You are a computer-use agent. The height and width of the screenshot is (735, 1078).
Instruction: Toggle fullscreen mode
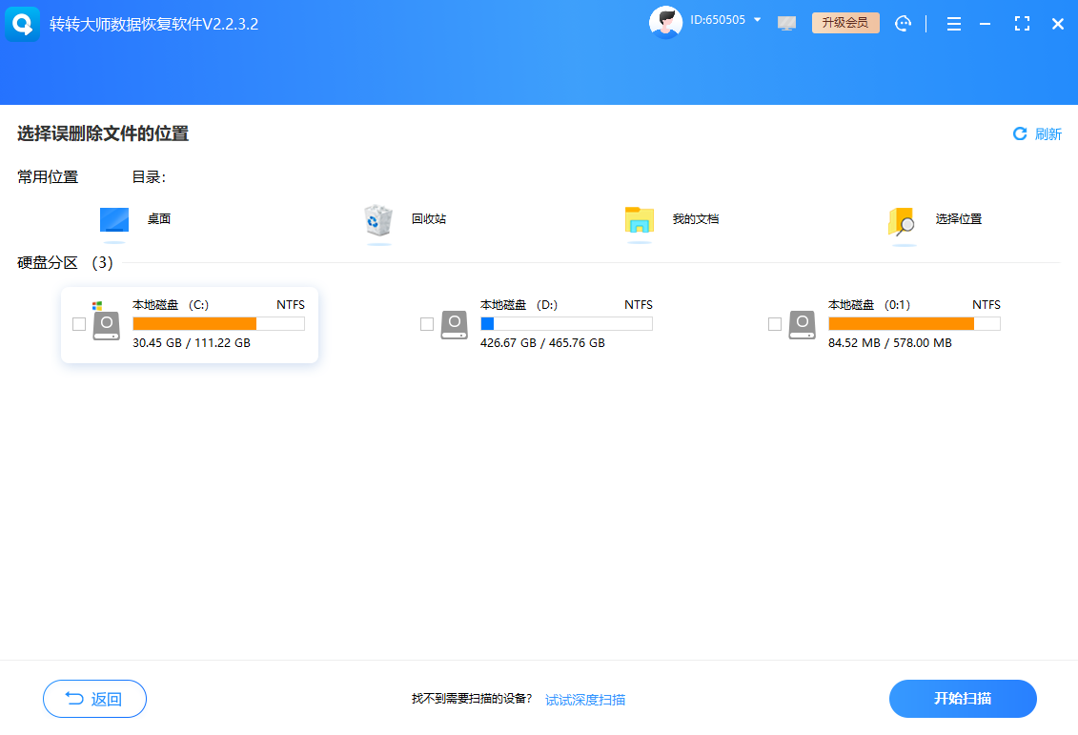(x=1023, y=24)
